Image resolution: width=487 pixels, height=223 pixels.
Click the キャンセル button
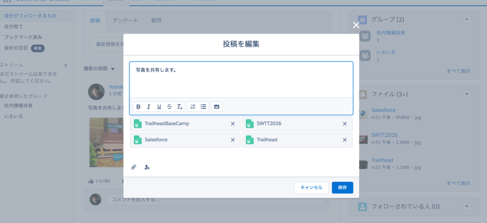(312, 188)
